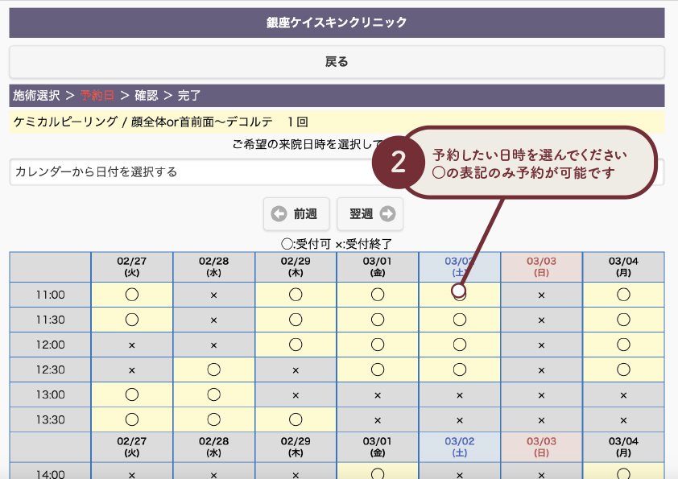Image resolution: width=678 pixels, height=479 pixels.
Task: Book the 12:00 slot on 03/01
Action: click(378, 345)
